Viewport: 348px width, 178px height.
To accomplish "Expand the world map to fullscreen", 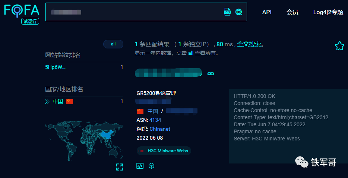I will 119,167.
